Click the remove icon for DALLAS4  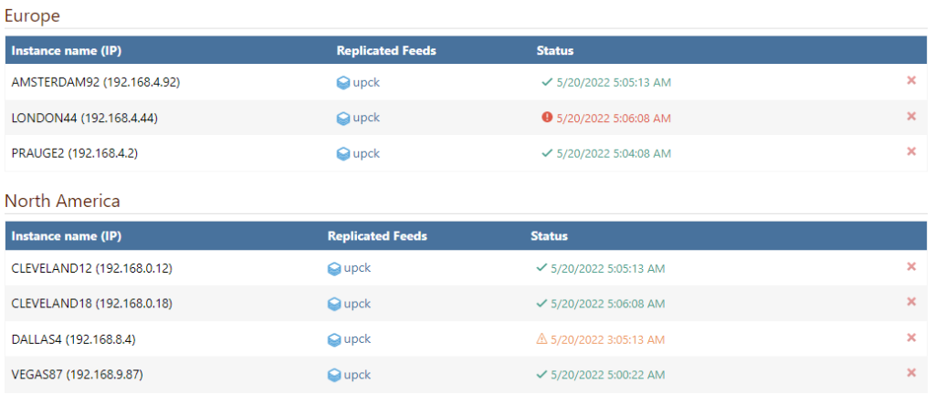910,337
